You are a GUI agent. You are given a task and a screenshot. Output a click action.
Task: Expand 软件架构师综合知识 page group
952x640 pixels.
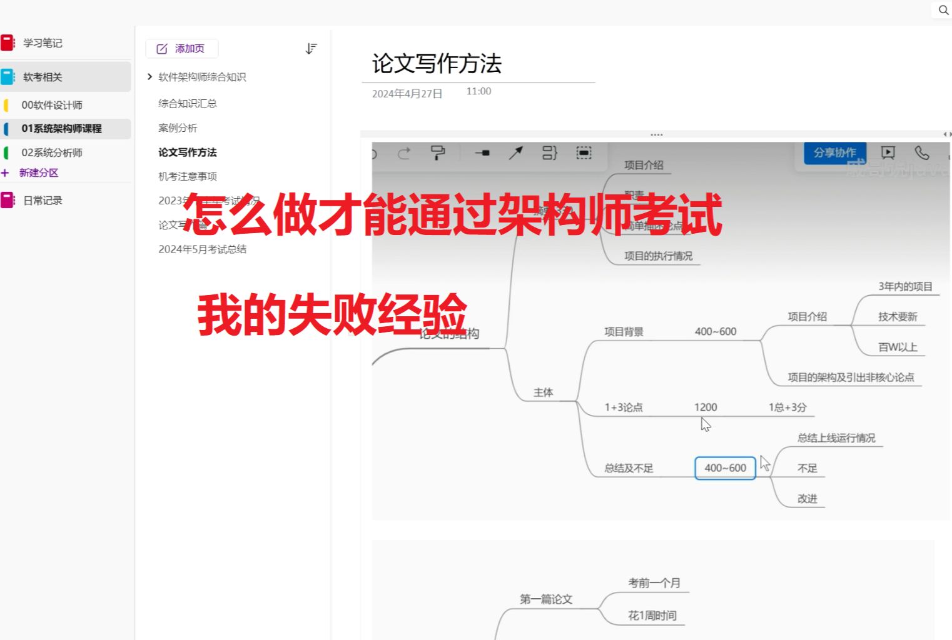(149, 77)
